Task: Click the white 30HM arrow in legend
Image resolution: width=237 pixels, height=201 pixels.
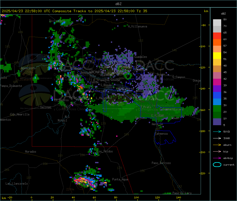Action: (217, 138)
